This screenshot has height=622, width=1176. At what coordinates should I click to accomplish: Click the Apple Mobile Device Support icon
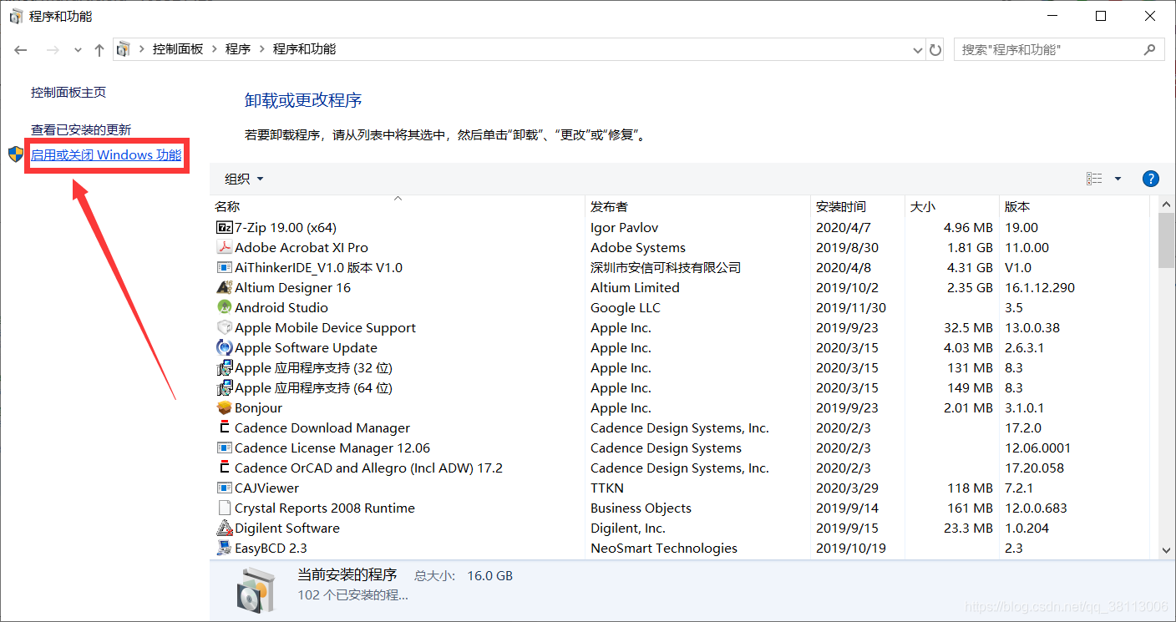click(x=224, y=327)
